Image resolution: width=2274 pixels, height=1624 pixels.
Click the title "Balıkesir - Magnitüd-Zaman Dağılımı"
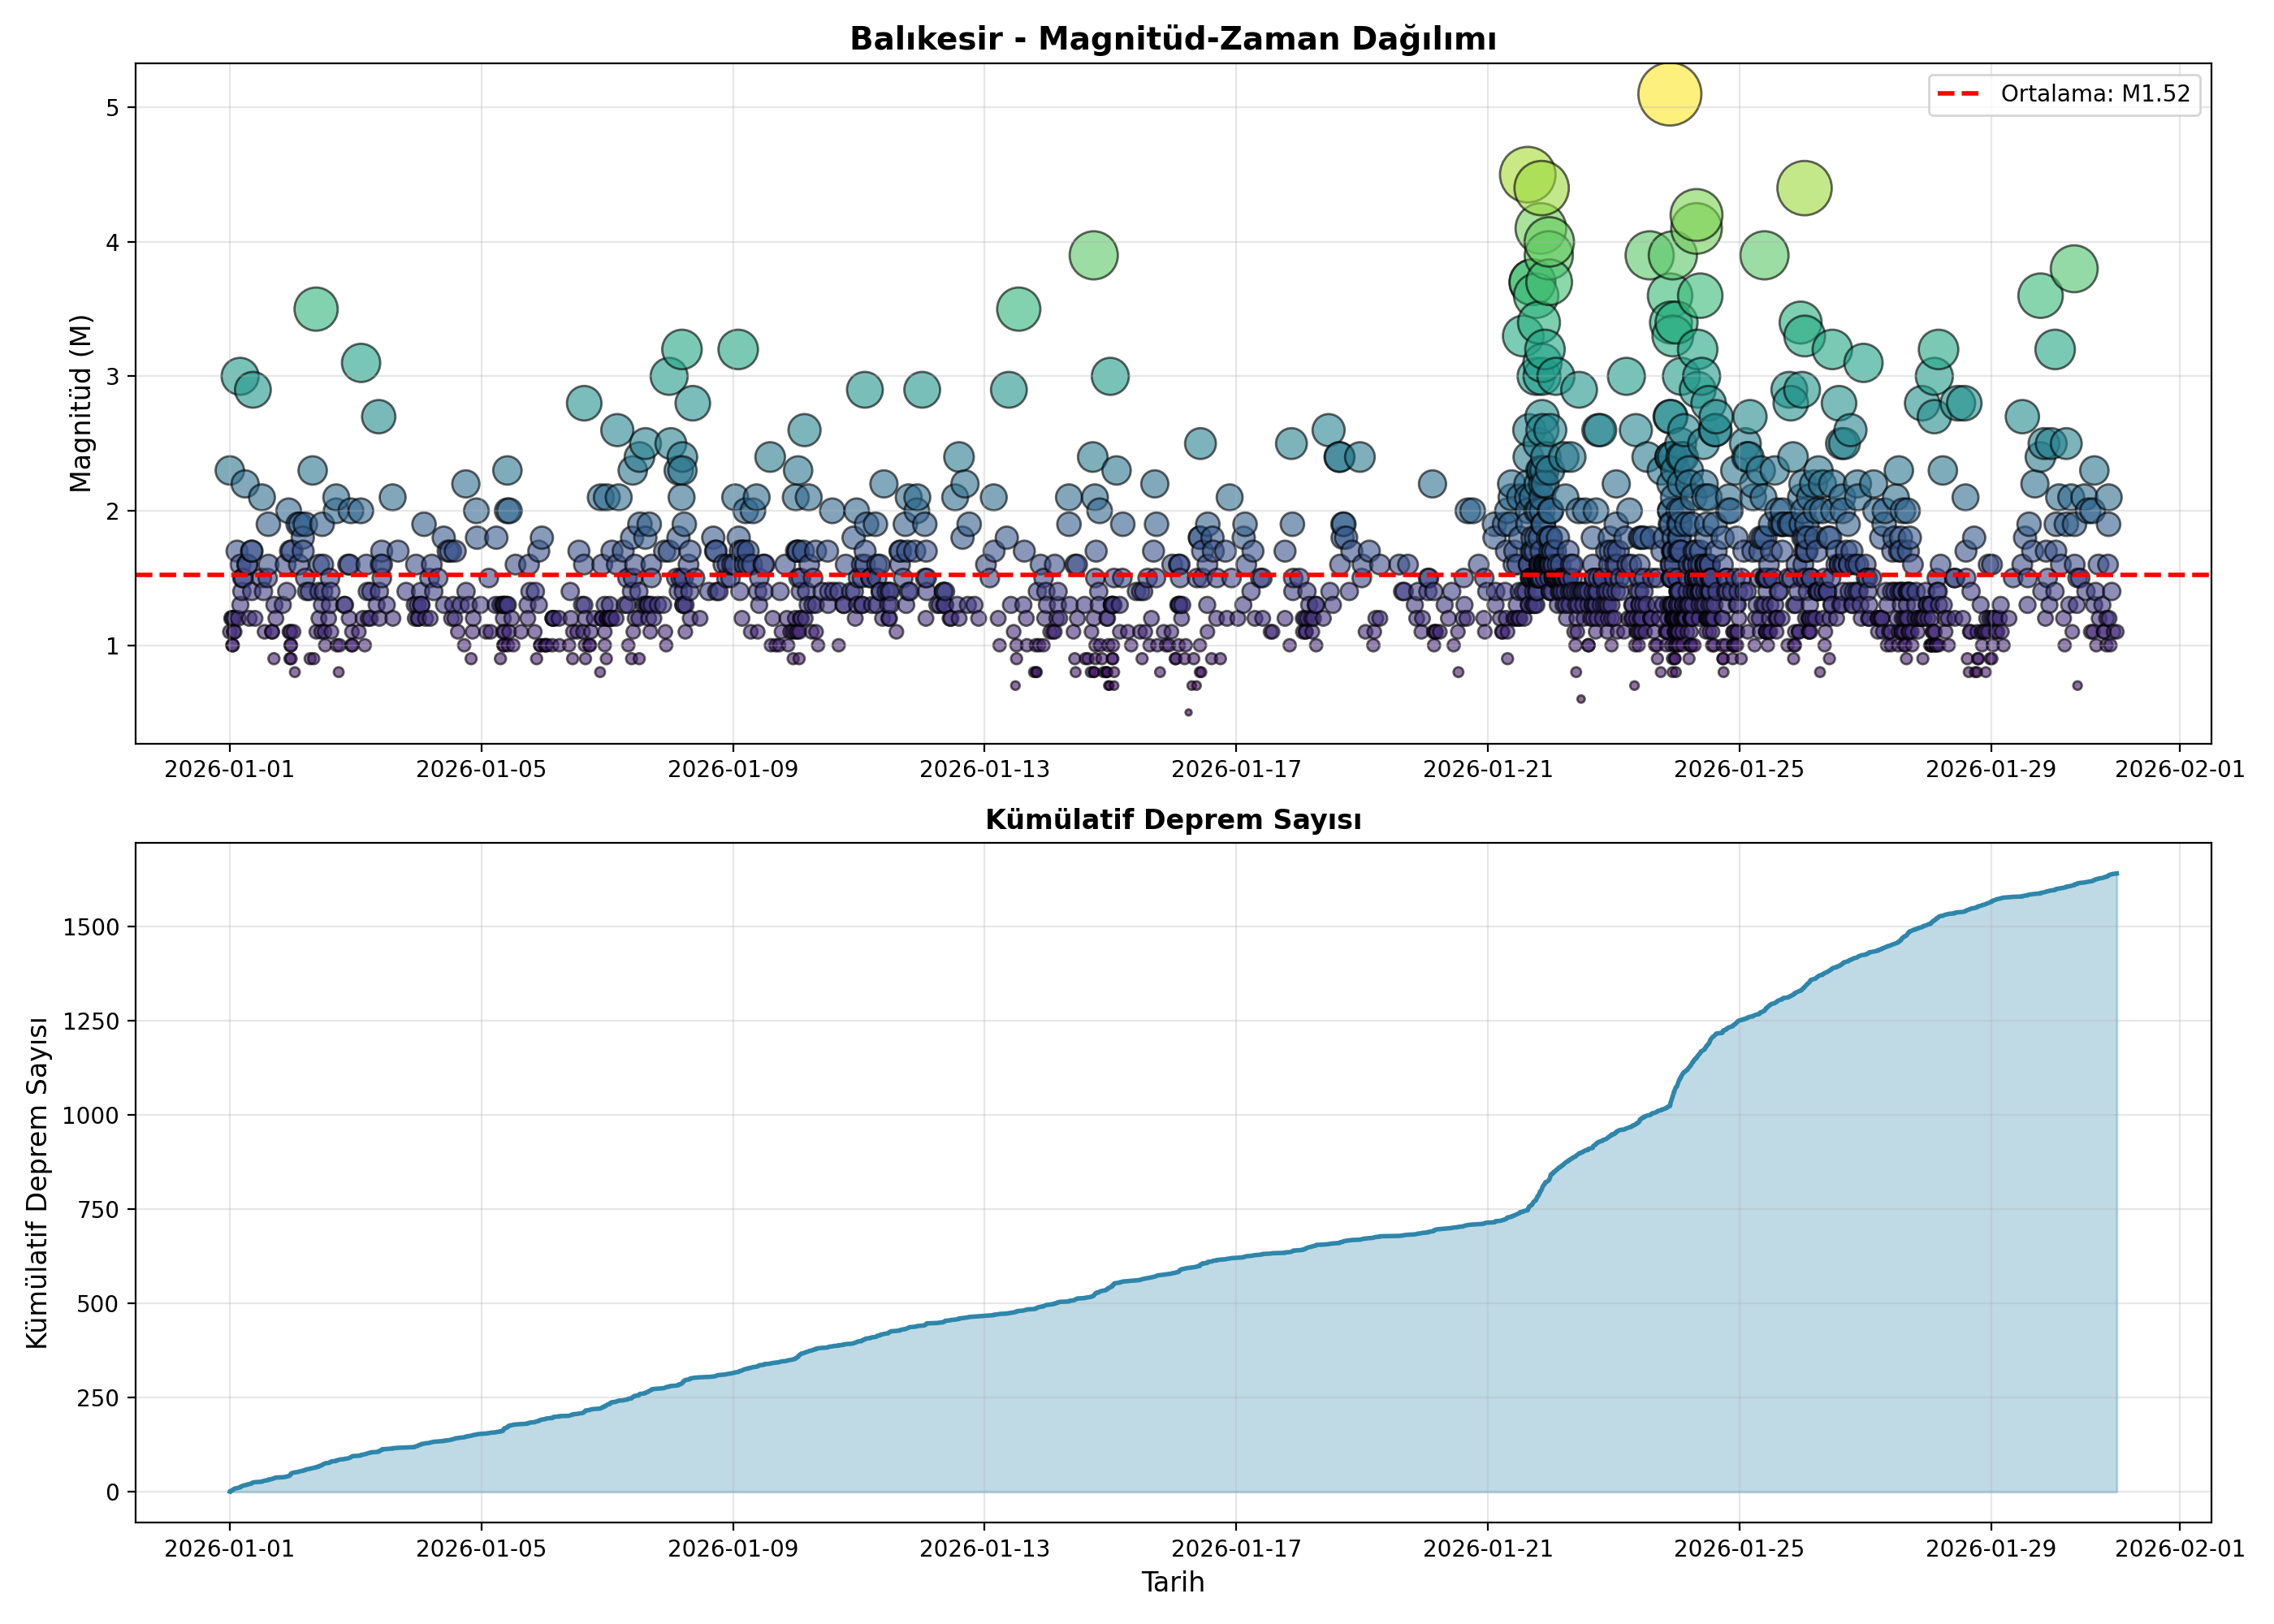pos(1173,39)
